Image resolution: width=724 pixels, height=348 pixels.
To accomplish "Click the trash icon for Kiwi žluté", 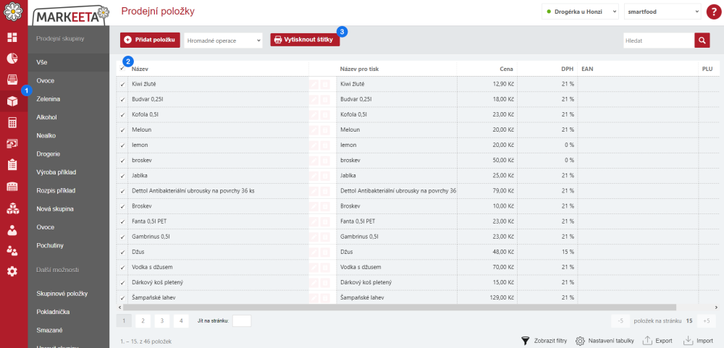I will point(325,84).
